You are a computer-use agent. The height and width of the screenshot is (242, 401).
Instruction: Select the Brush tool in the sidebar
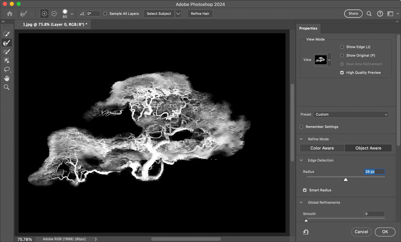(7, 51)
